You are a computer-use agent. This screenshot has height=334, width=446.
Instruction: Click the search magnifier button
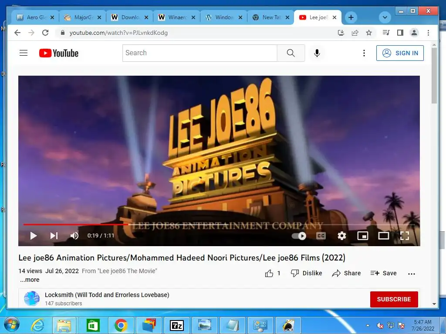click(x=291, y=53)
